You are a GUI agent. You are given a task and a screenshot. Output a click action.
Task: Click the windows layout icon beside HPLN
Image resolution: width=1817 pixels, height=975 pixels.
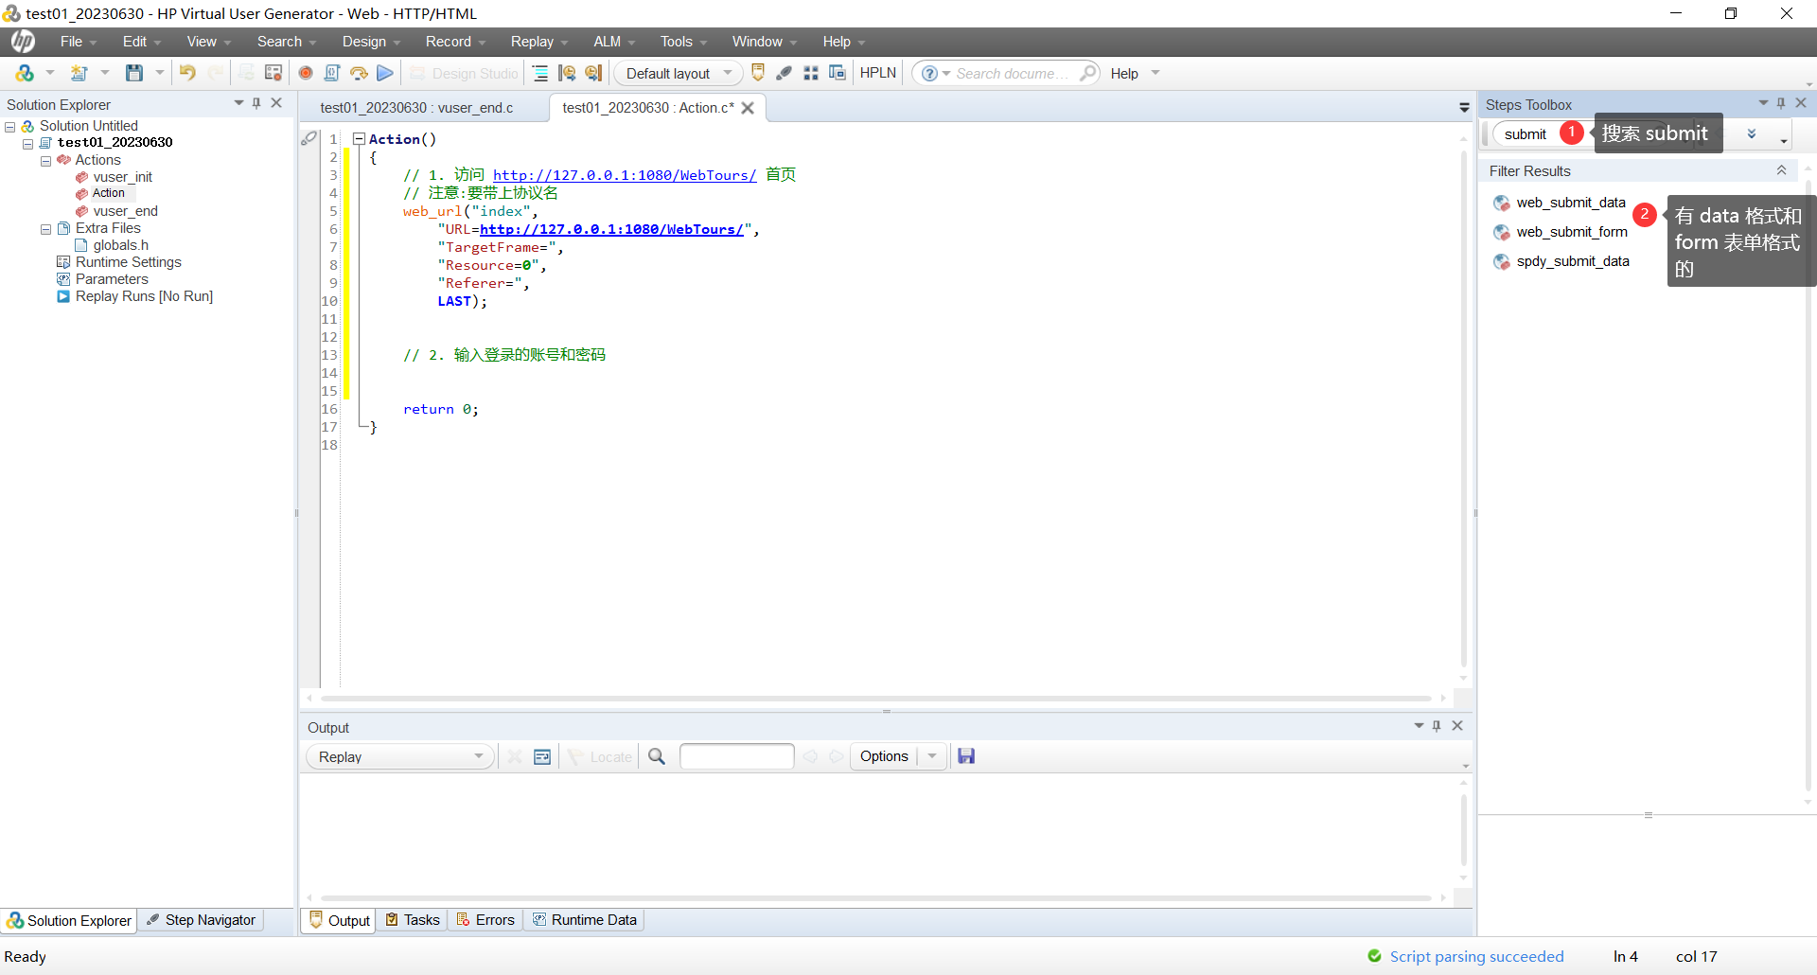click(x=838, y=73)
